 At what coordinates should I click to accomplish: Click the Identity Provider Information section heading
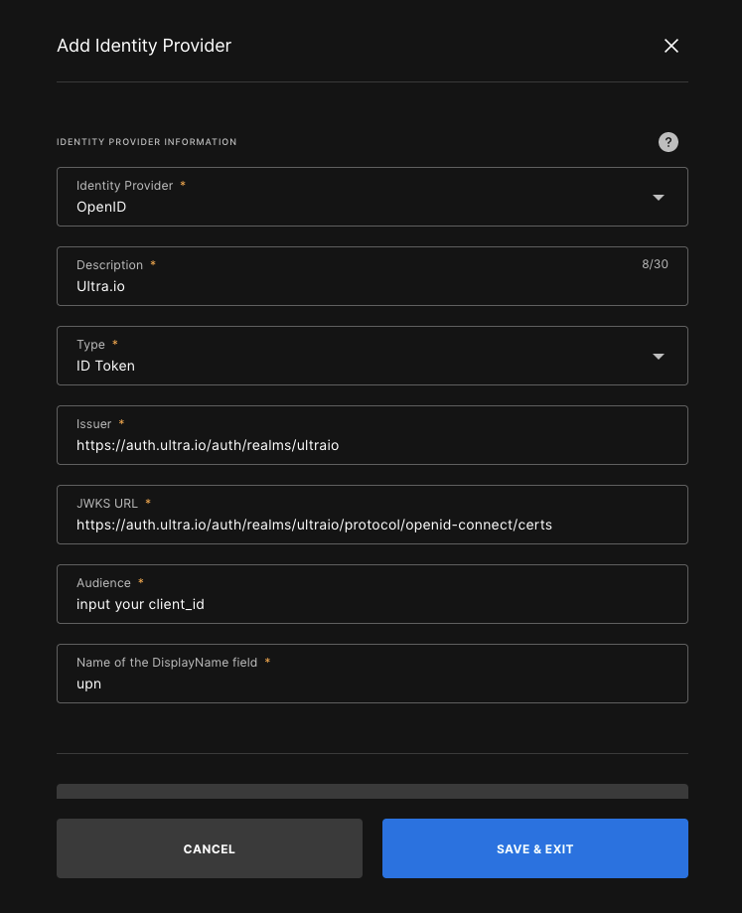147,142
